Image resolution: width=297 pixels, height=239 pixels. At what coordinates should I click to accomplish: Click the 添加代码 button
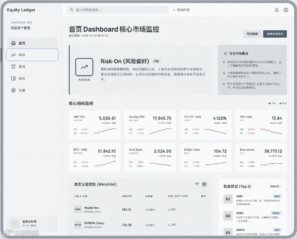181,10
